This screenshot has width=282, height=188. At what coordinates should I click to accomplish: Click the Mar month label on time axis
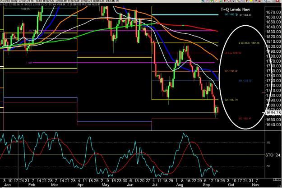pyautogui.click(x=55, y=185)
